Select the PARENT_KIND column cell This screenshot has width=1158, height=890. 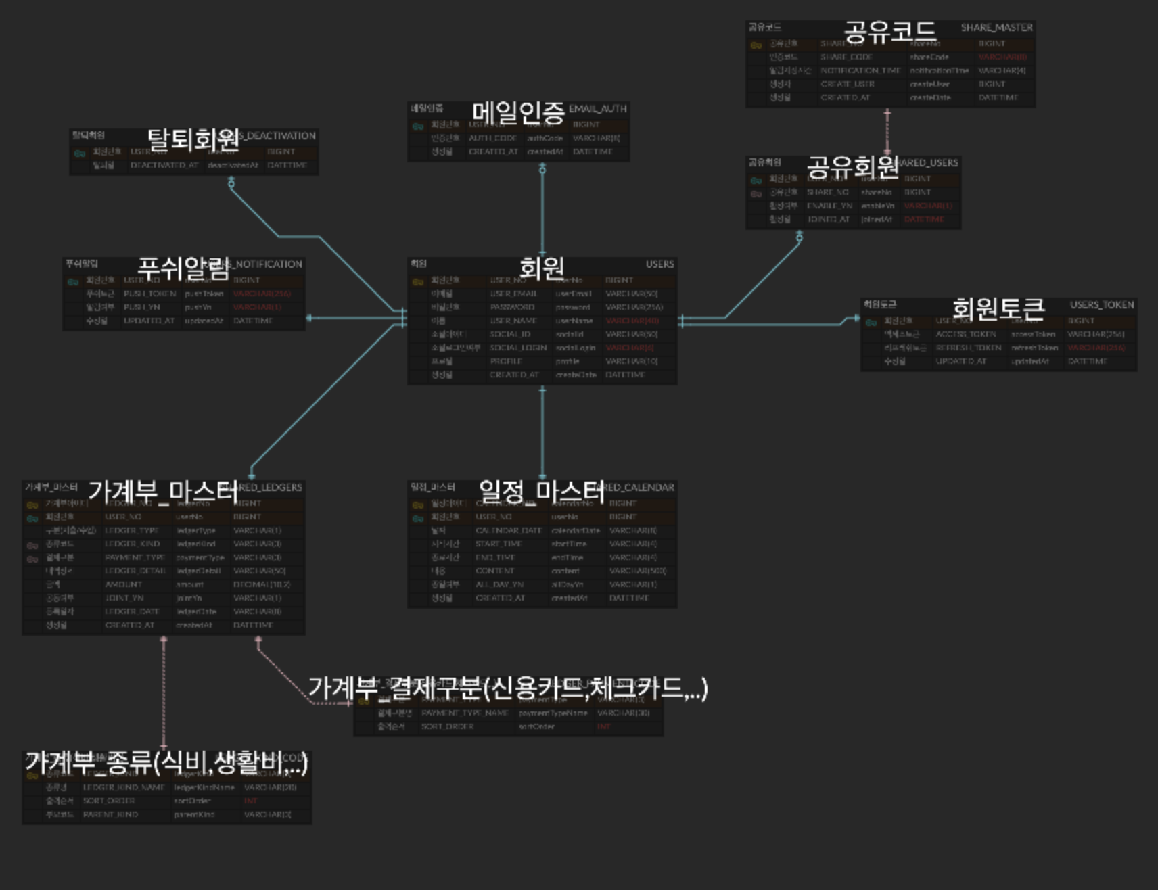[110, 814]
